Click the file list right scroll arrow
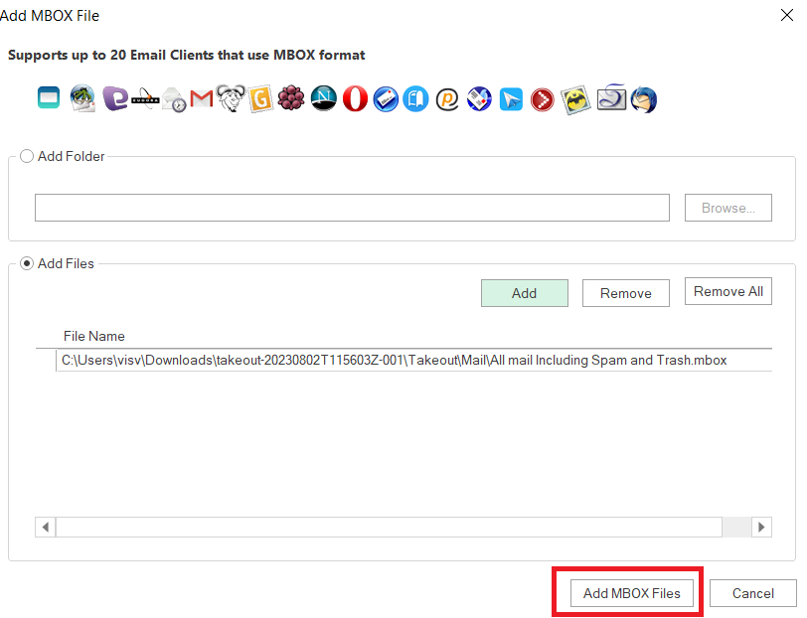Screen dimensions: 807x618 click(x=761, y=527)
